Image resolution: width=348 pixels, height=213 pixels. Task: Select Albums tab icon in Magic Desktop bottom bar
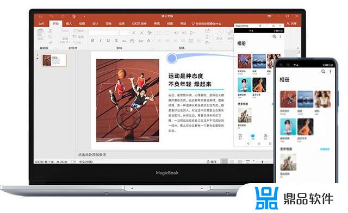click(253, 136)
